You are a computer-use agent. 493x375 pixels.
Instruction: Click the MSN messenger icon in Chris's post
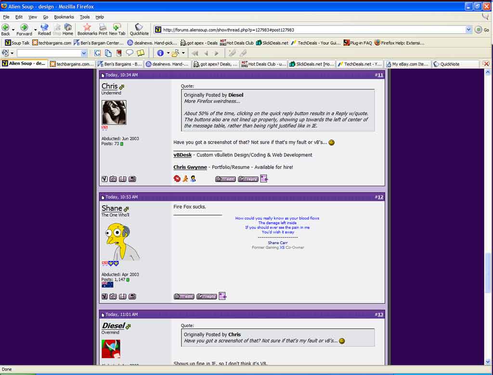point(193,179)
